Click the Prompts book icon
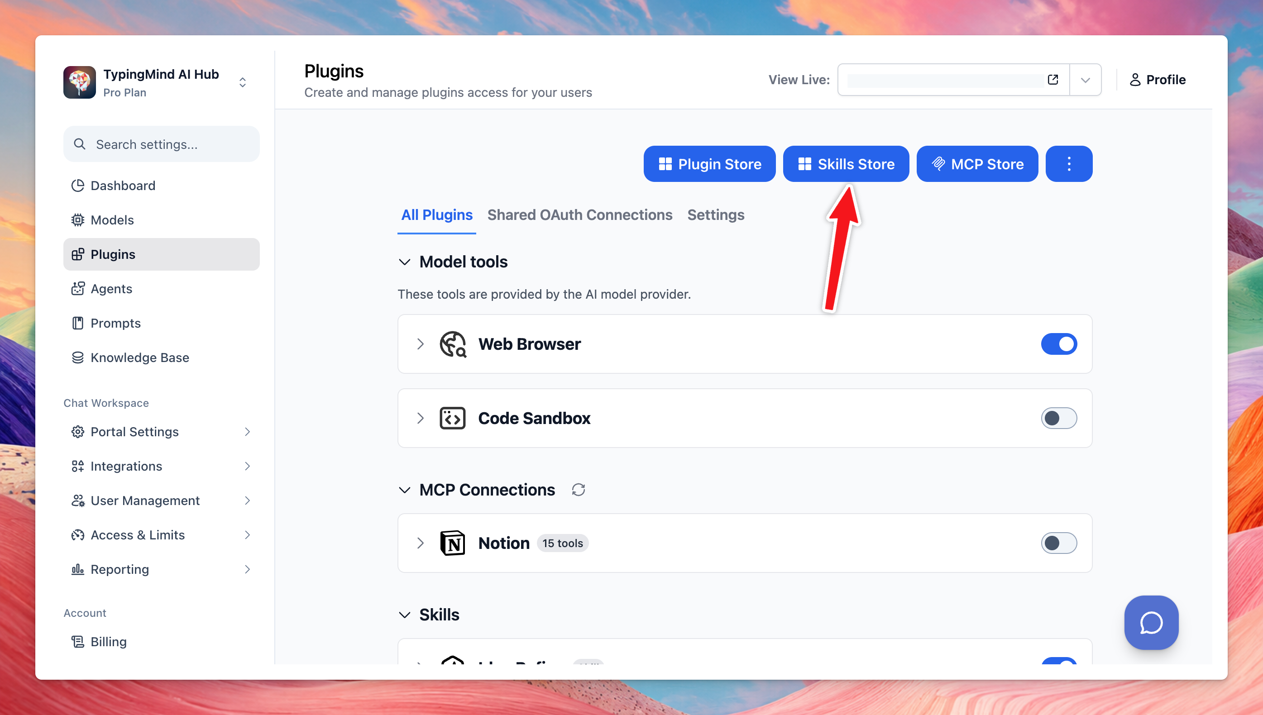Image resolution: width=1263 pixels, height=715 pixels. pyautogui.click(x=77, y=323)
